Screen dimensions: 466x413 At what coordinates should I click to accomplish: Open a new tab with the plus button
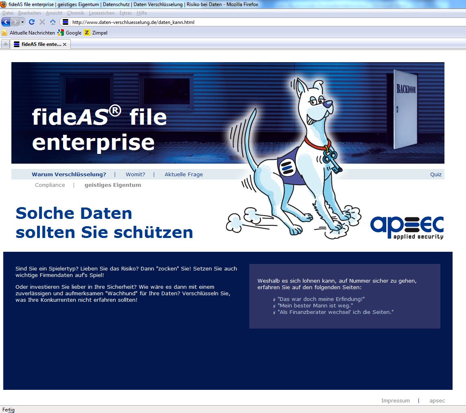click(x=5, y=44)
